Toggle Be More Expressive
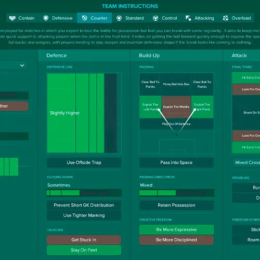Screen dimensions: 260x260 pyautogui.click(x=176, y=230)
